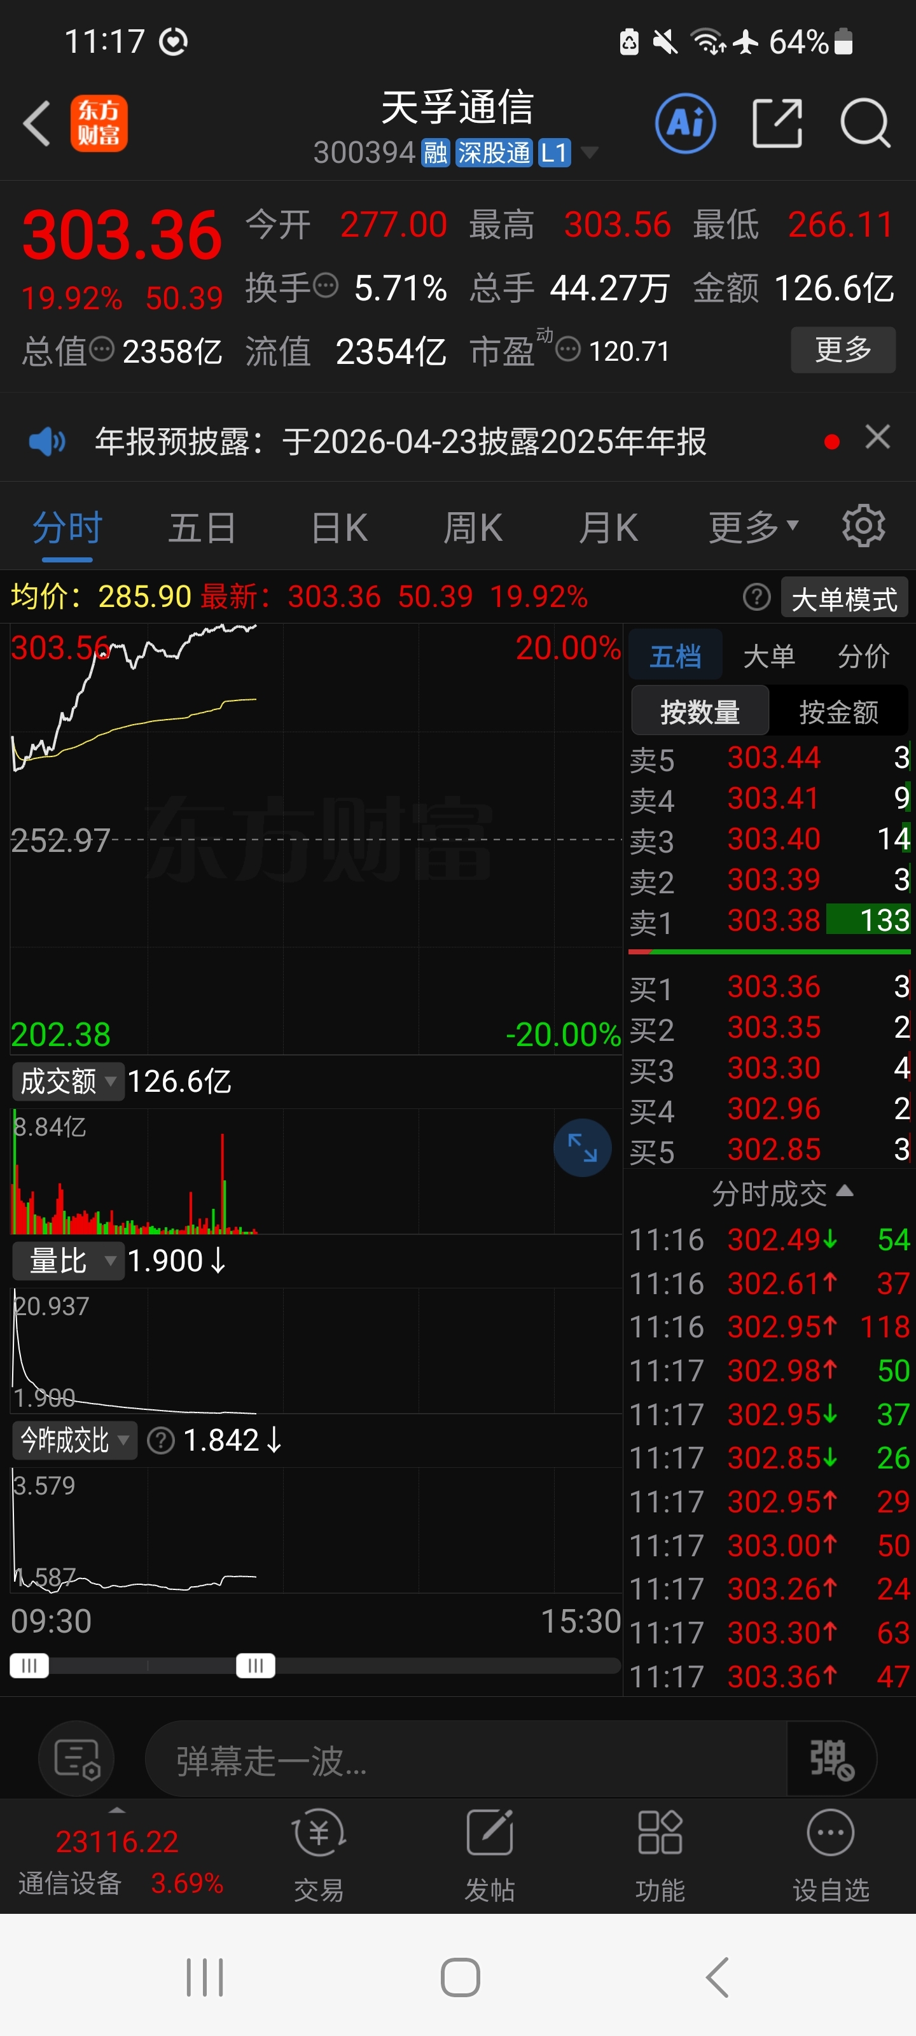Open the notes icon beside the danmaku input
This screenshot has width=916, height=2036.
(77, 1759)
